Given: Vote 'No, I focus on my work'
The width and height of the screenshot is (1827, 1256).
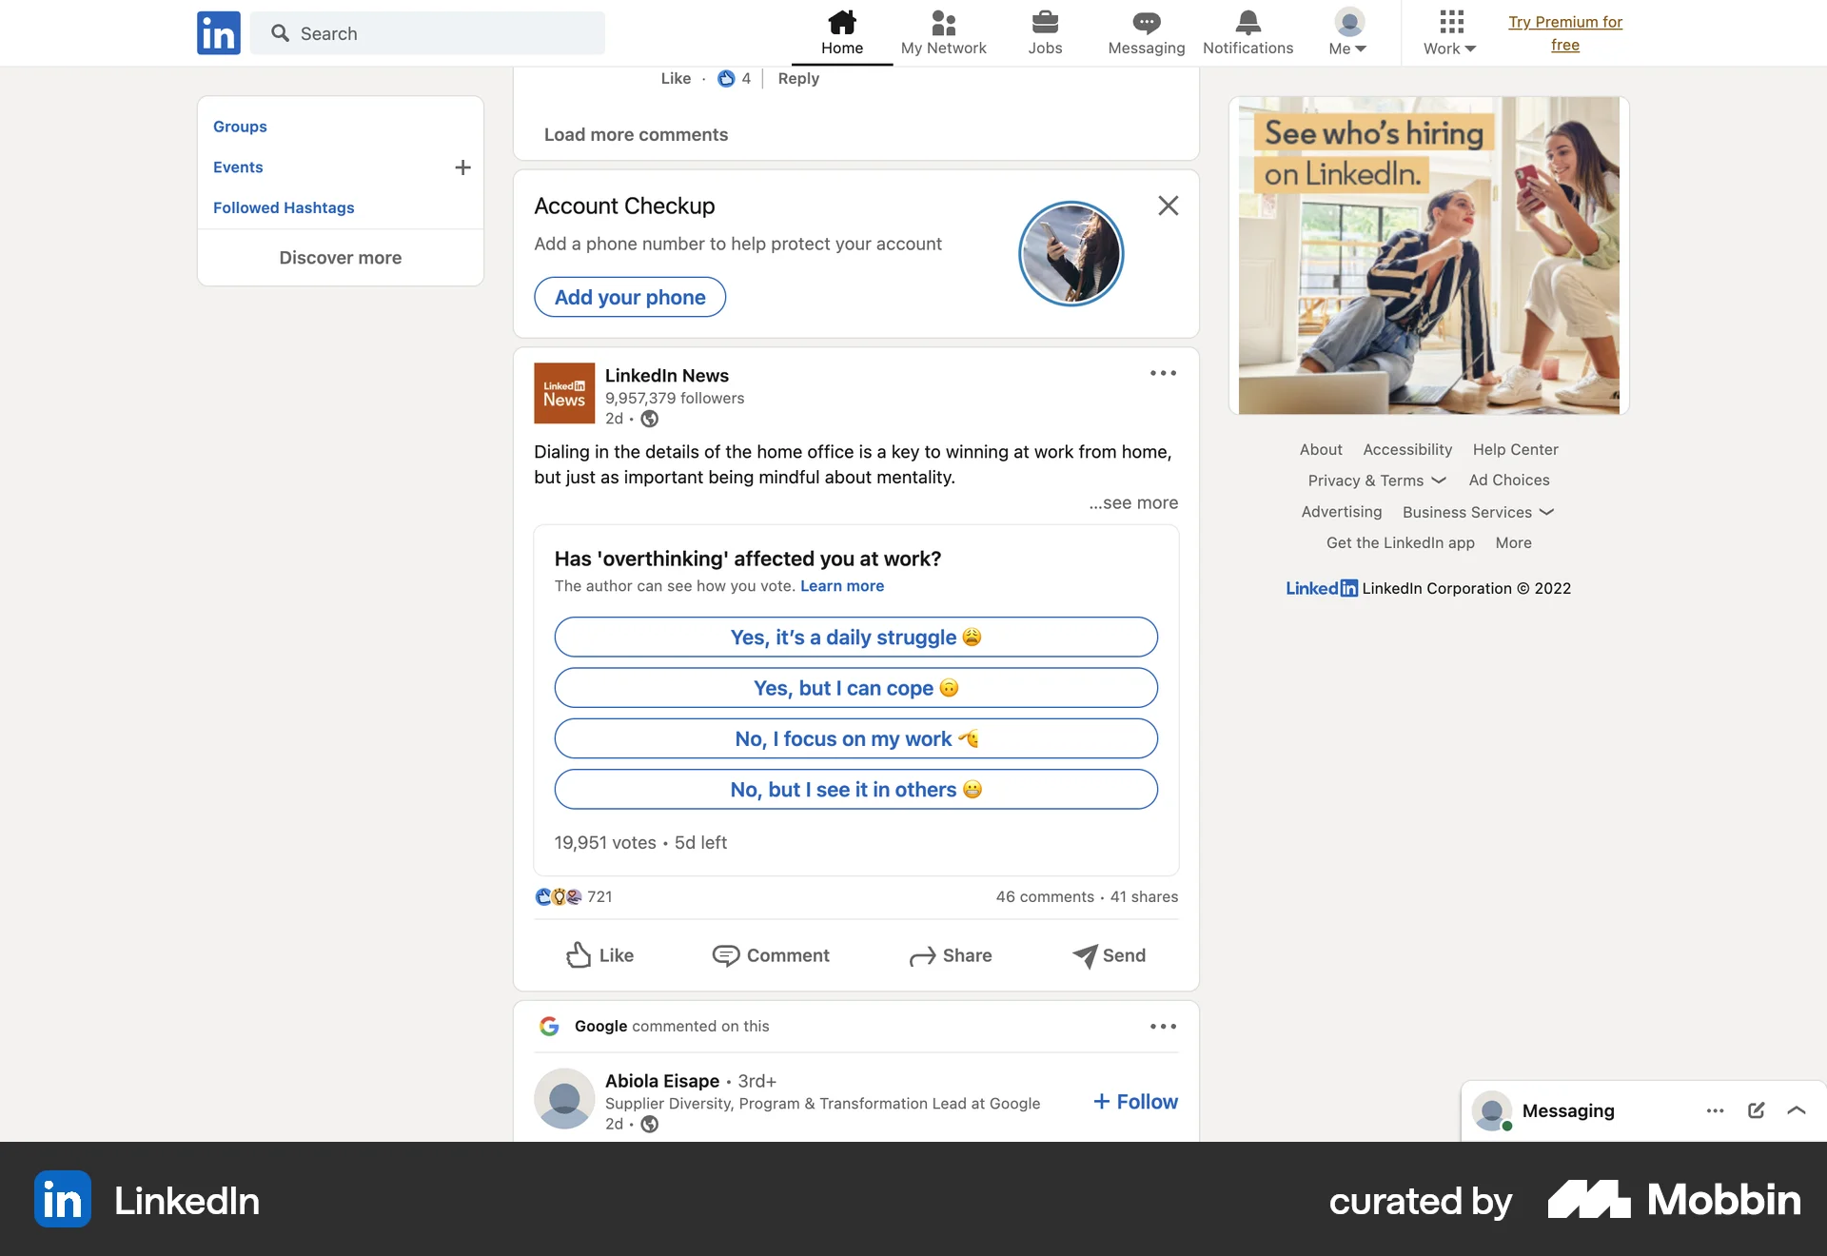Looking at the screenshot, I should coord(855,738).
